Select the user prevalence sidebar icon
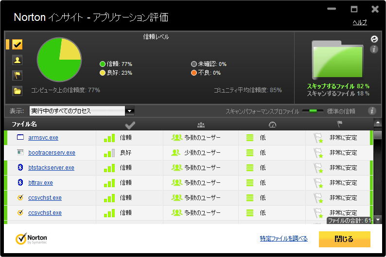 coord(17,60)
